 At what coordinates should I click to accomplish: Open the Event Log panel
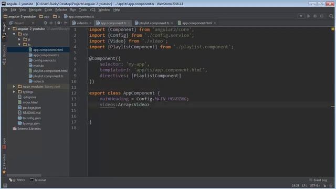pyautogui.click(x=318, y=180)
